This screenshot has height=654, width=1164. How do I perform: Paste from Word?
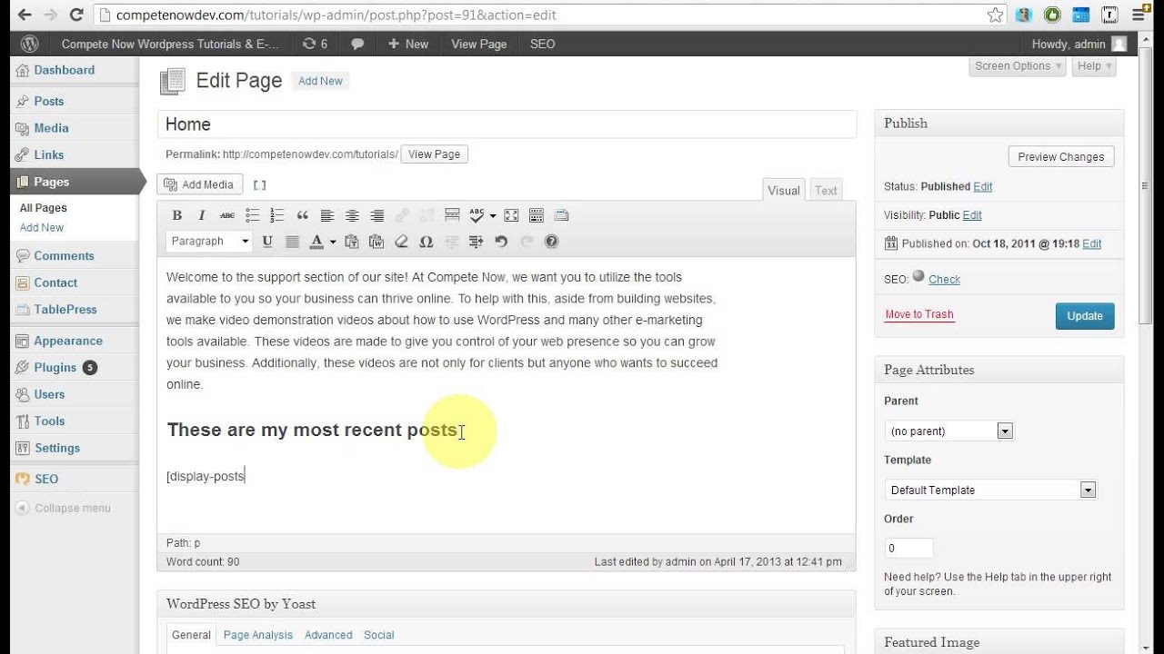(376, 242)
